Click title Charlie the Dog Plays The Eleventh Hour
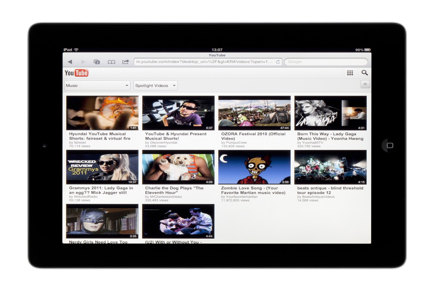436x291 pixels. (x=174, y=190)
